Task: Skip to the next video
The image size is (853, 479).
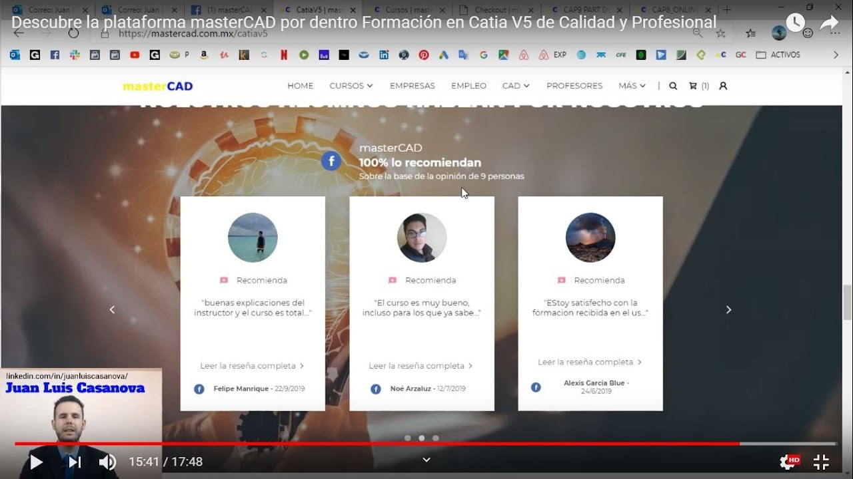Action: point(75,462)
